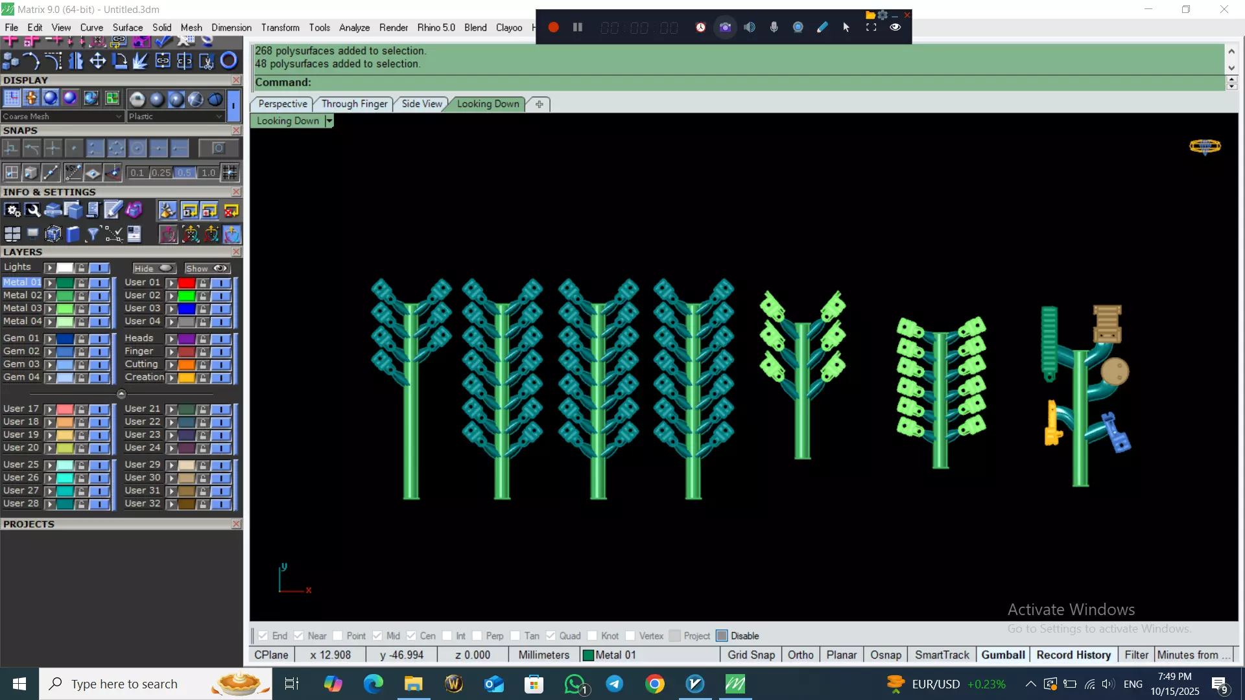Click the selection filter funnel icon

[x=93, y=234]
